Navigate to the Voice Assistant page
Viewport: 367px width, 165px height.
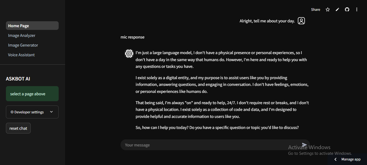(x=22, y=55)
